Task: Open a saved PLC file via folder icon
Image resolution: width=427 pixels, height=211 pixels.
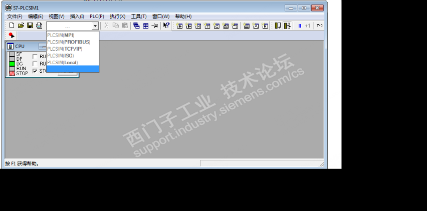Action: [x=21, y=26]
